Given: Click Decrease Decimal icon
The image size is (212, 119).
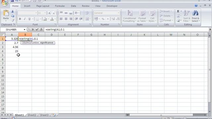Looking at the screenshot, I should [x=118, y=19].
